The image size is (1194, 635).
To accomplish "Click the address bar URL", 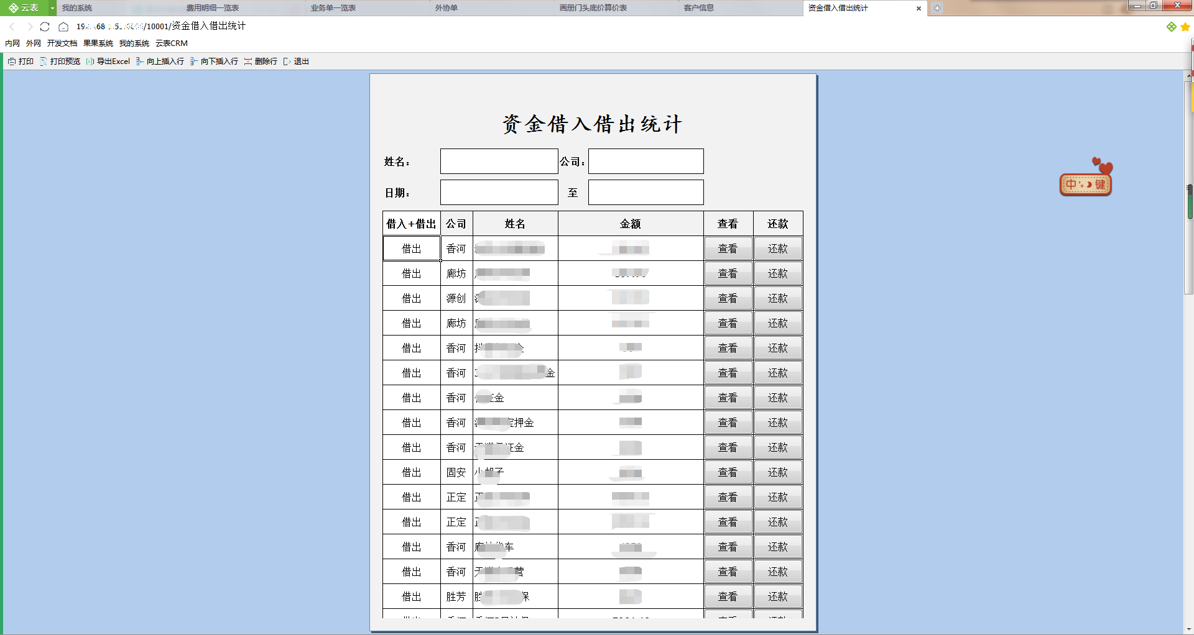I will (161, 26).
